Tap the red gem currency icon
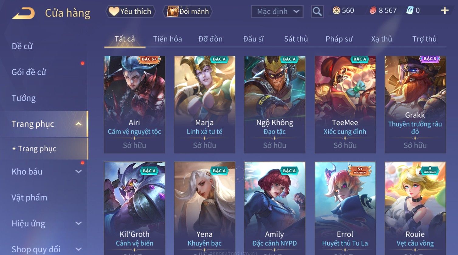This screenshot has height=255, width=458. [373, 11]
